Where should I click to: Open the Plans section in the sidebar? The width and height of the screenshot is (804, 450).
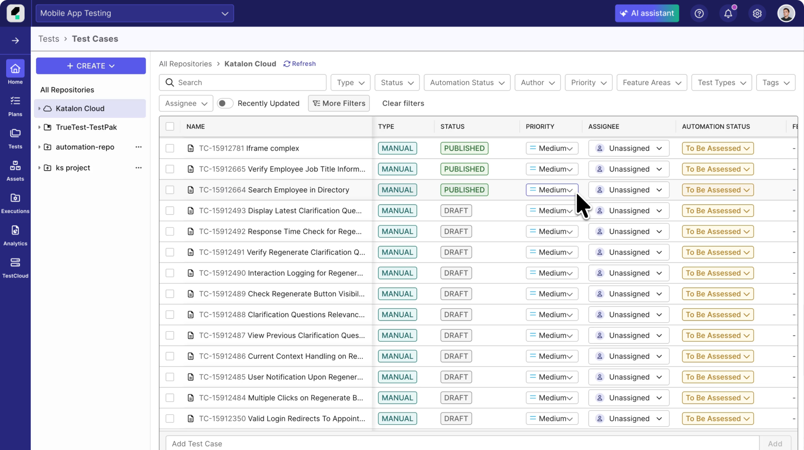coord(15,106)
